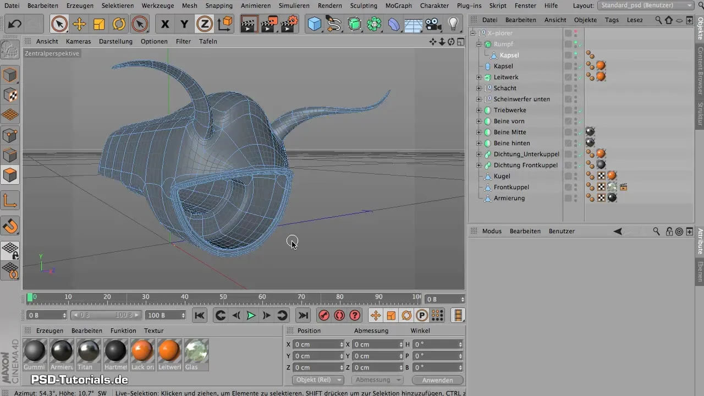Open render settings gear clapperboard

click(290, 24)
